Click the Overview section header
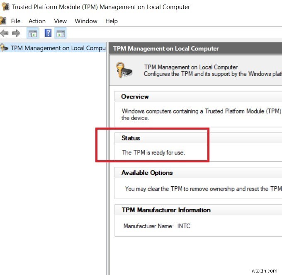 [x=198, y=96]
